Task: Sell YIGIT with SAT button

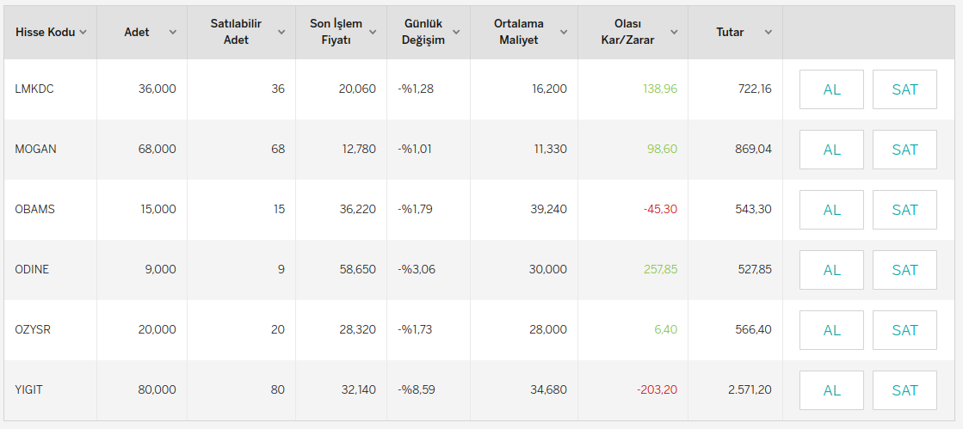Action: [904, 390]
